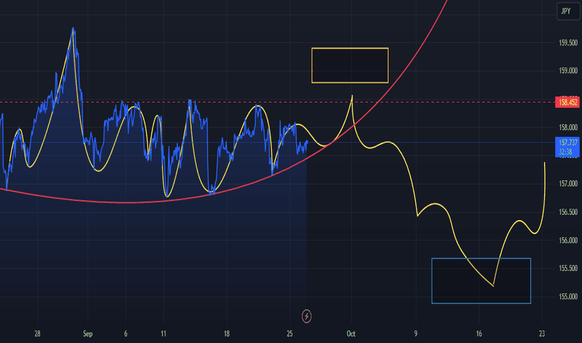Click the red 158.452 price label
Viewport: 582px width, 343px height.
567,102
